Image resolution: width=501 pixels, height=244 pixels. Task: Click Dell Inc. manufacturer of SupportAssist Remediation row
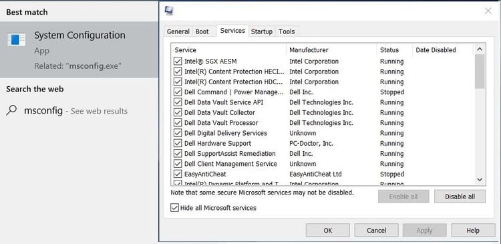pyautogui.click(x=301, y=154)
